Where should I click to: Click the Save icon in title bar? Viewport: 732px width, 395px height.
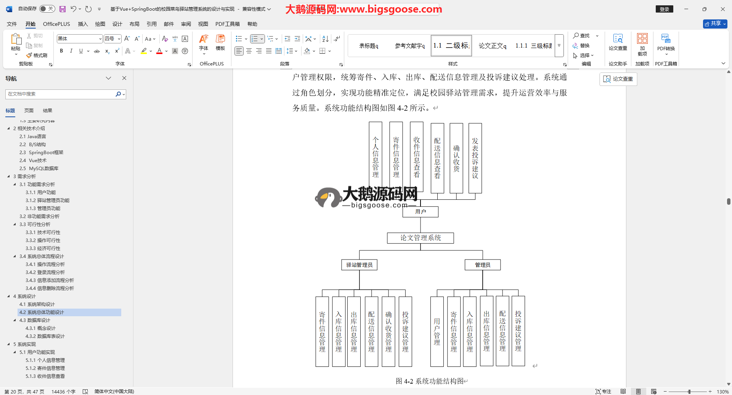click(x=63, y=9)
